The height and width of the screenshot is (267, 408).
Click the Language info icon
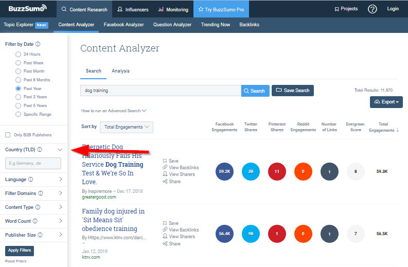pyautogui.click(x=31, y=180)
